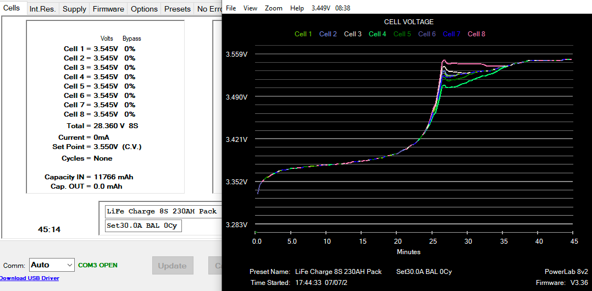Viewport: 592px width, 291px height.
Task: Toggle Cell 3 trace in the legend
Action: [352, 34]
